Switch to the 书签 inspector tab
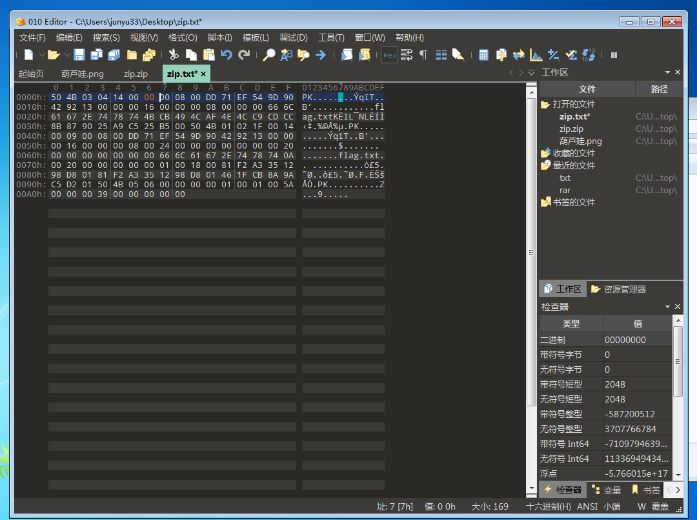The width and height of the screenshot is (697, 520). [x=646, y=490]
